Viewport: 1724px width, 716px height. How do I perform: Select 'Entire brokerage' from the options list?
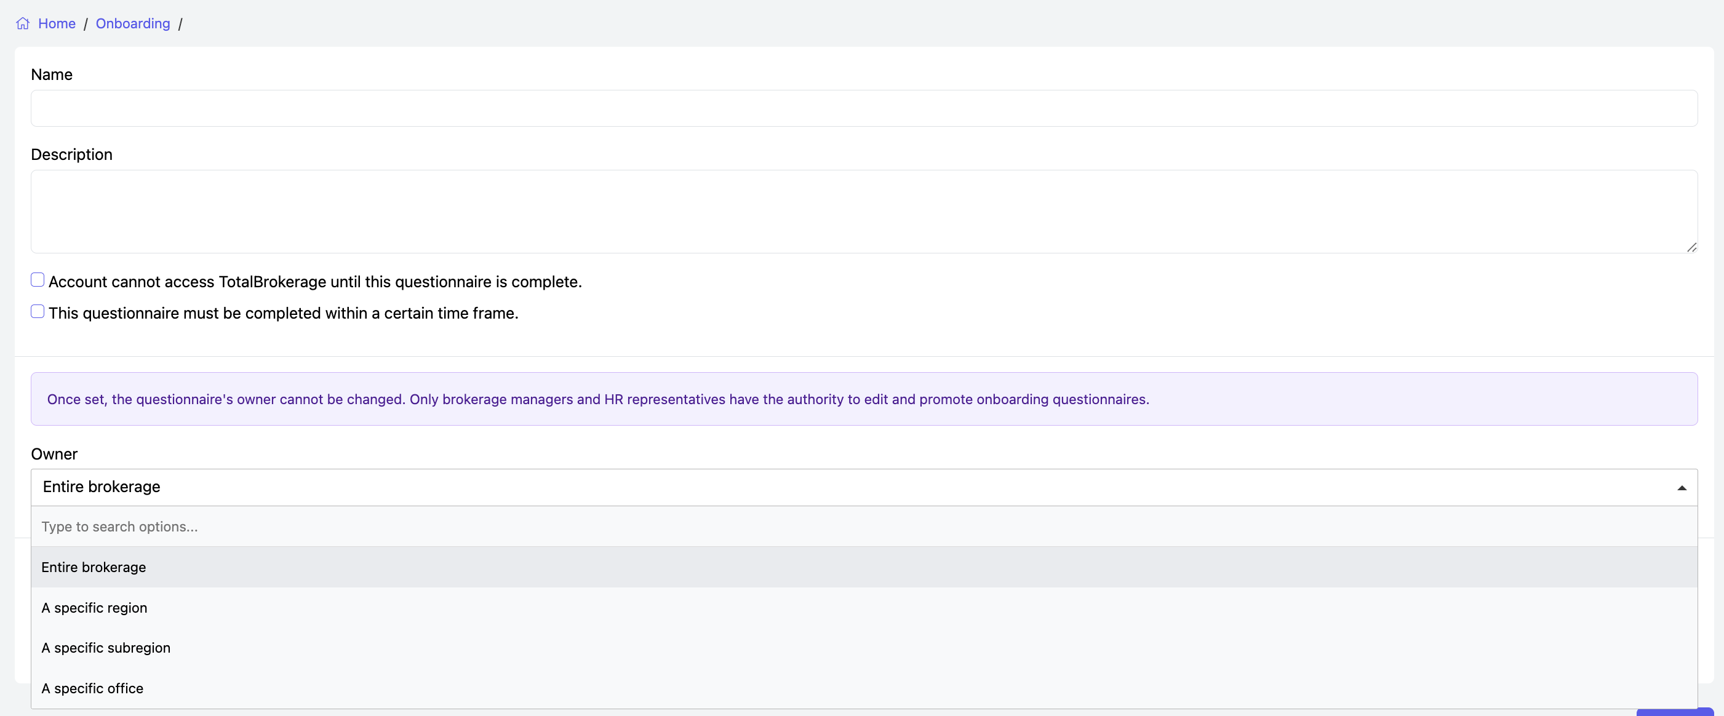[94, 567]
